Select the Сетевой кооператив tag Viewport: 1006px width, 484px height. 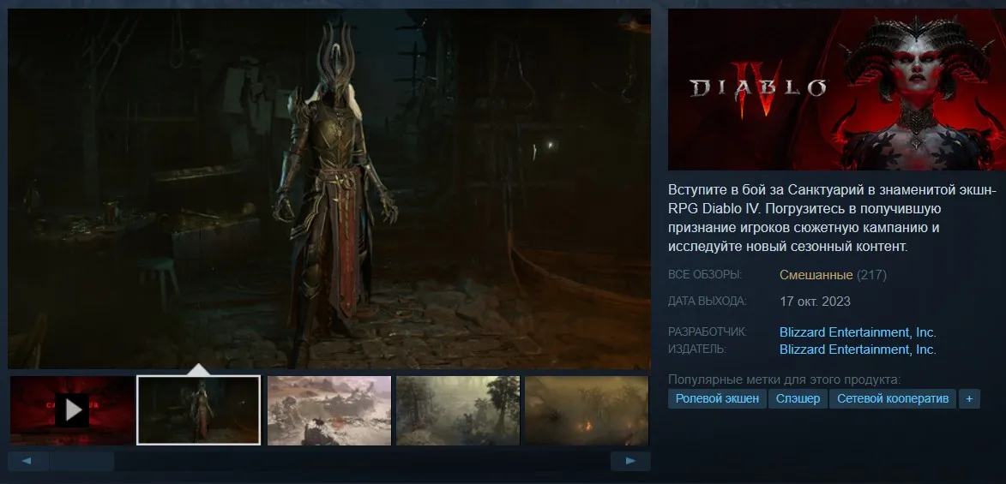(893, 398)
